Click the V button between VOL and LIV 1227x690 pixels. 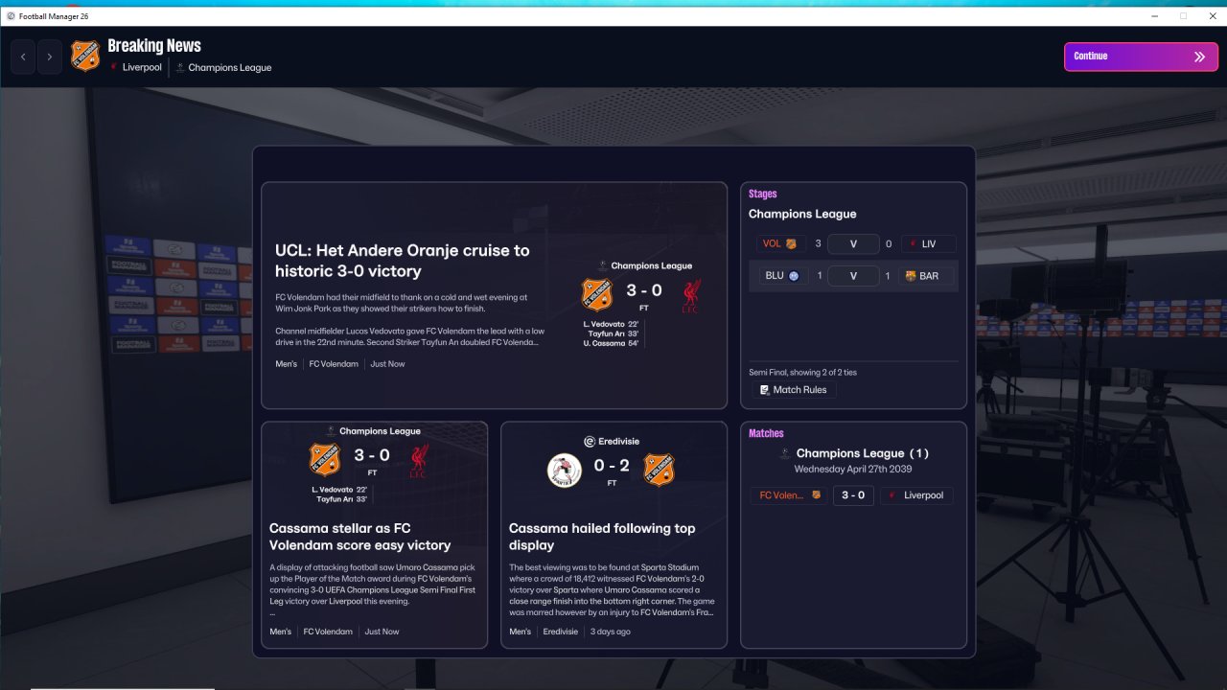(x=853, y=244)
